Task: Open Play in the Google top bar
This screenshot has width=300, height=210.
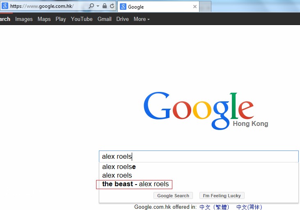Action: (61, 19)
